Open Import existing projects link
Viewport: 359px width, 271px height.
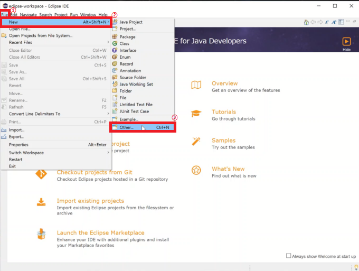click(x=90, y=201)
